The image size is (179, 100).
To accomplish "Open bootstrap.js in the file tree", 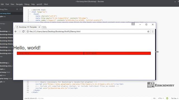I will (5, 63).
